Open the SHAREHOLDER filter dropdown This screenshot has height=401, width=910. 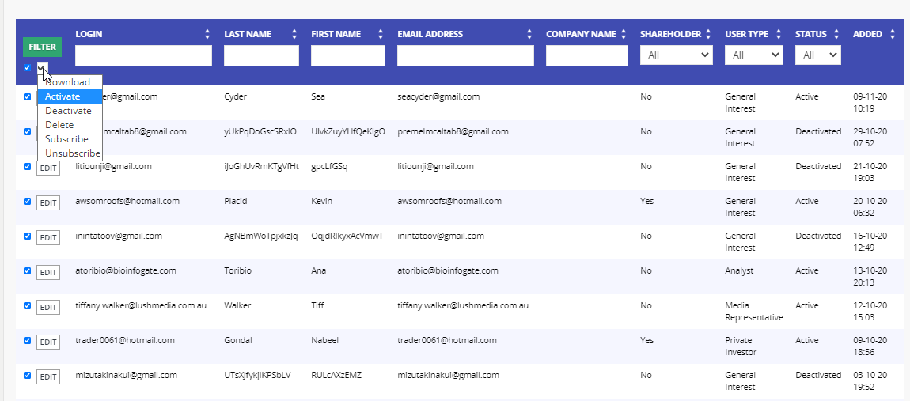[676, 55]
